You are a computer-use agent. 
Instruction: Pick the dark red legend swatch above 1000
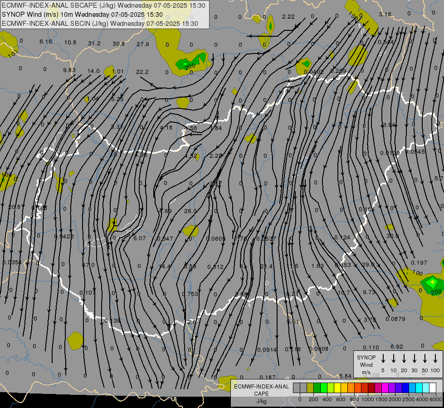click(x=371, y=388)
